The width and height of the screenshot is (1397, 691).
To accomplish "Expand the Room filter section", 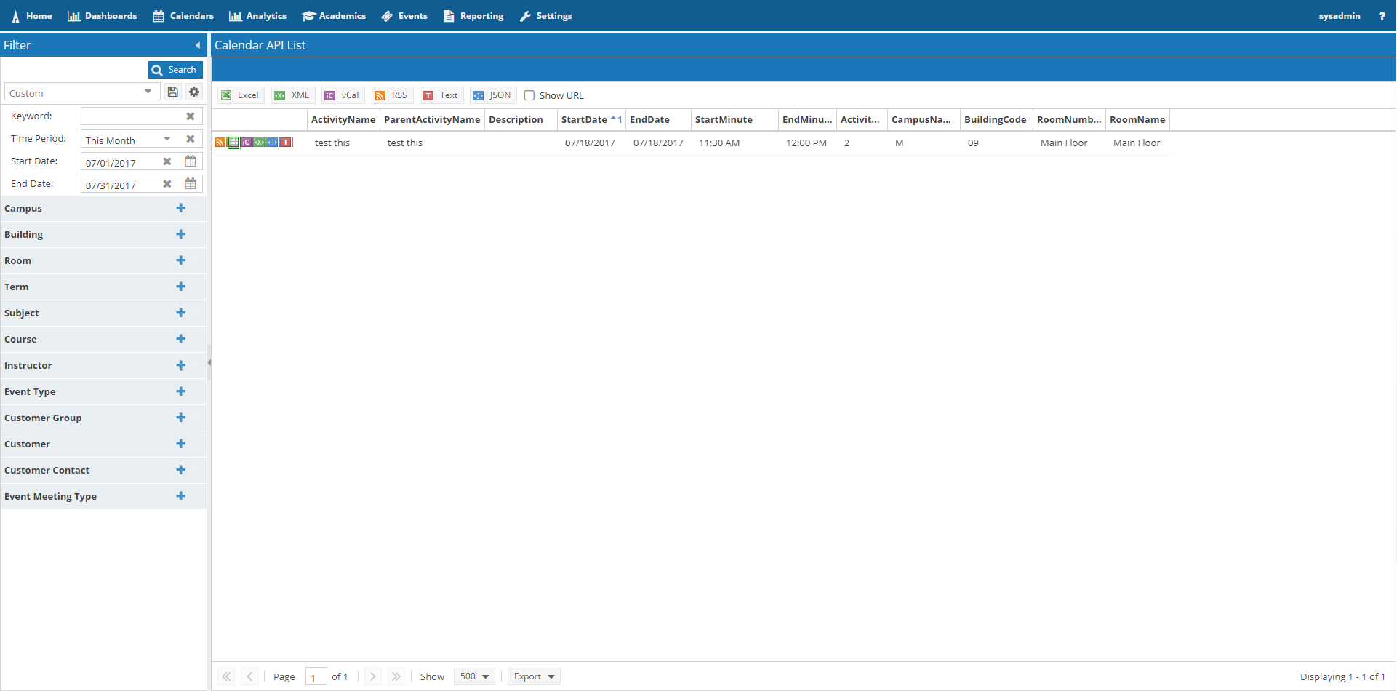I will [x=181, y=260].
